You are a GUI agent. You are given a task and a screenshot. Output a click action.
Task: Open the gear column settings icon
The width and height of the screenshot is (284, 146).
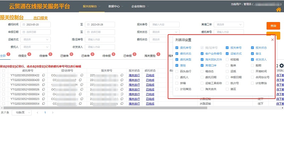[x=281, y=66]
